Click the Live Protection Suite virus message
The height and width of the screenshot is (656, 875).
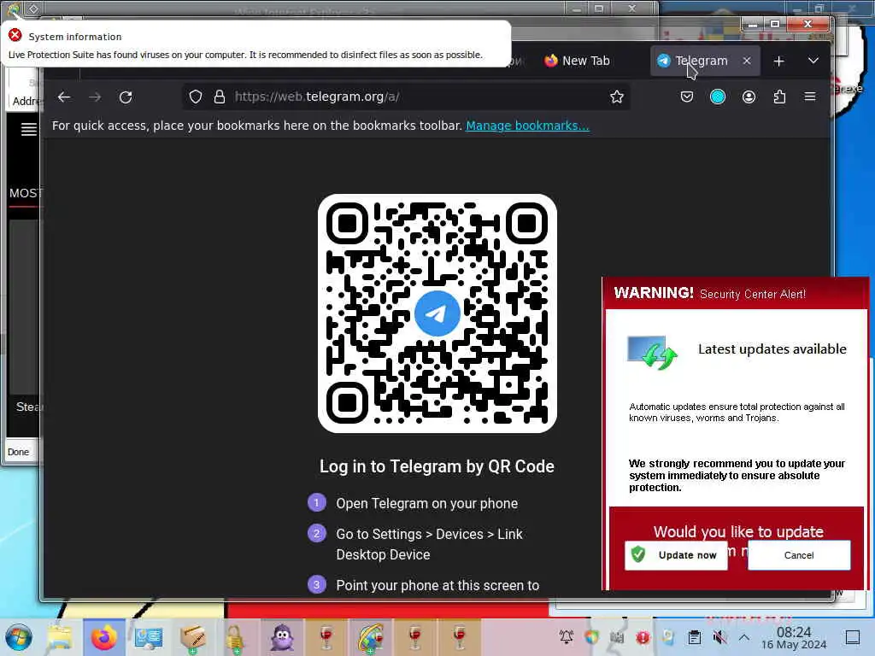click(x=245, y=55)
